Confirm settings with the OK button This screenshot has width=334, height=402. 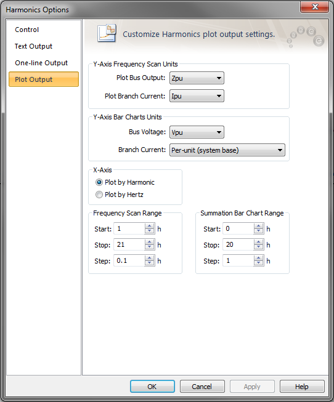coord(152,387)
